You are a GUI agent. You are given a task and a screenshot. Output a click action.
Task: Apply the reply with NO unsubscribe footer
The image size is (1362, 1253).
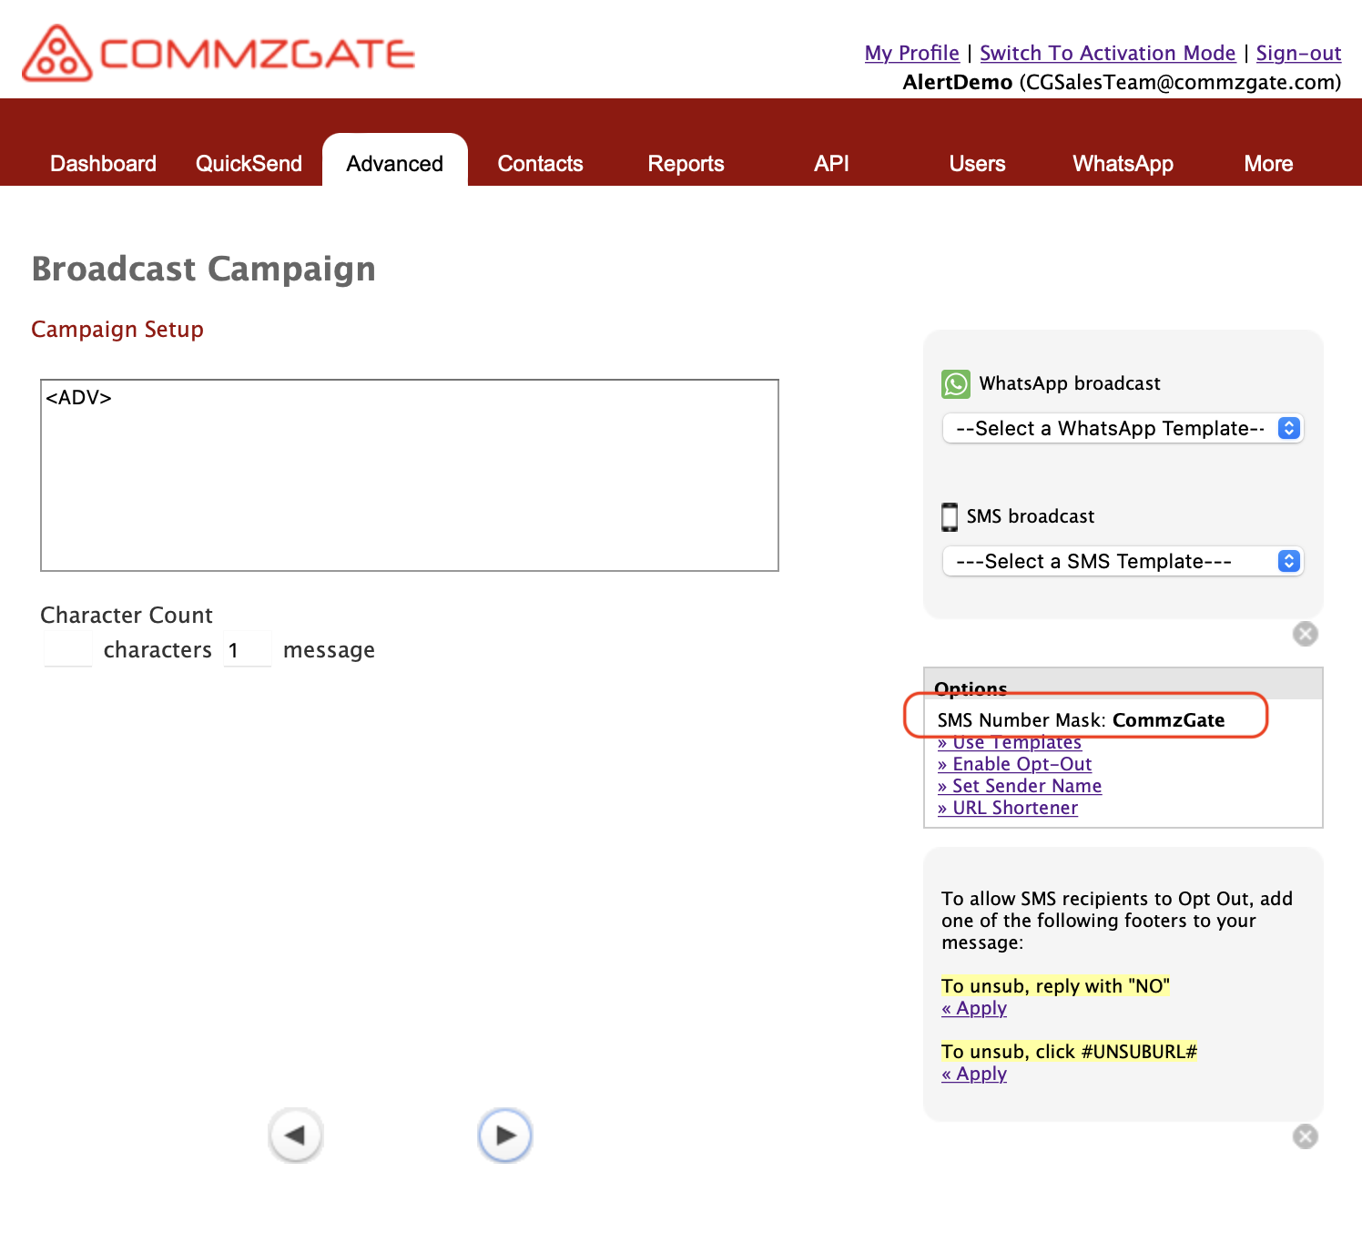(973, 1008)
